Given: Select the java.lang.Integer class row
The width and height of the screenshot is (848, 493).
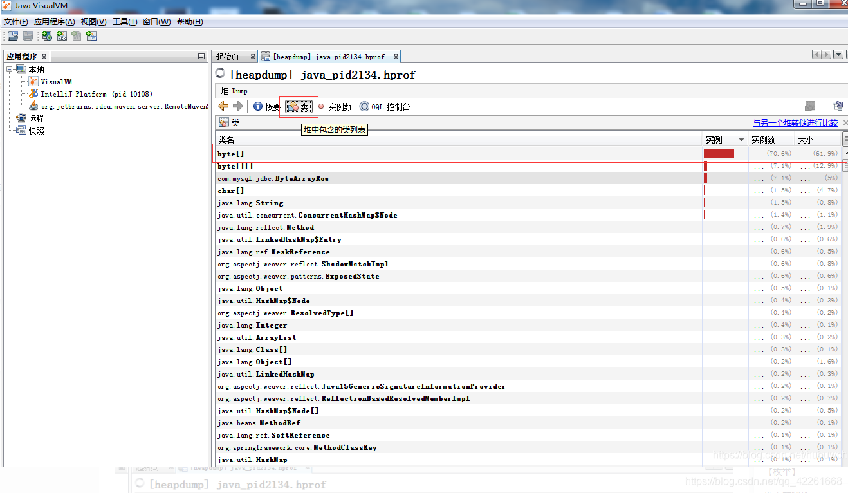Looking at the screenshot, I should click(528, 325).
